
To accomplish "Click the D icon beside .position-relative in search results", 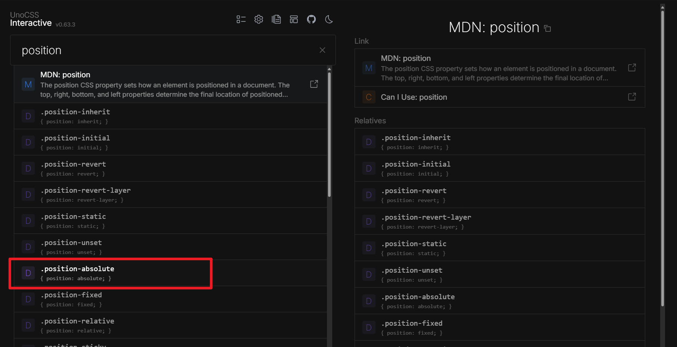I will click(28, 325).
